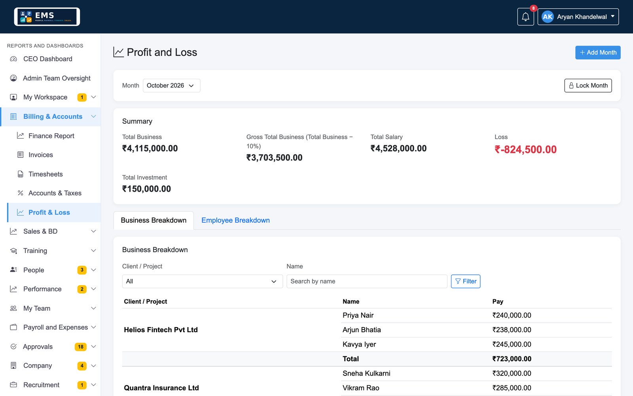Click the Filter button
The width and height of the screenshot is (633, 396).
coord(466,282)
